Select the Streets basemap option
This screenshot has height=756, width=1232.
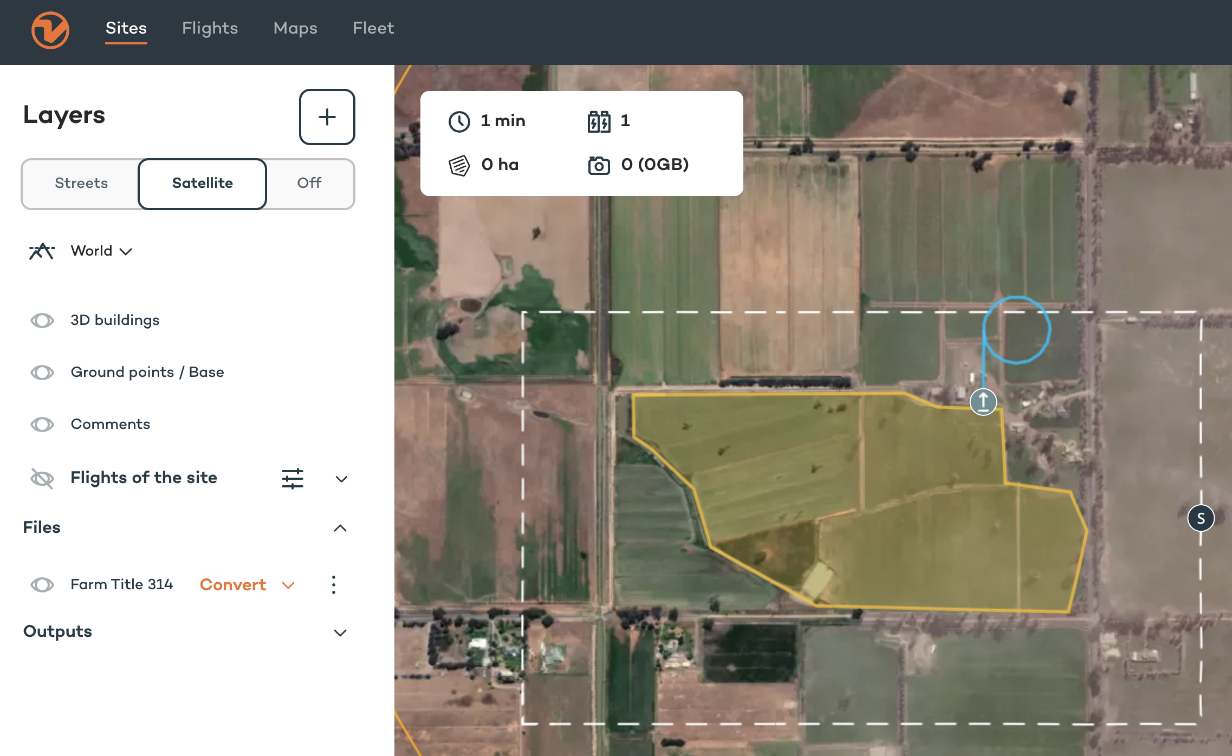click(81, 184)
